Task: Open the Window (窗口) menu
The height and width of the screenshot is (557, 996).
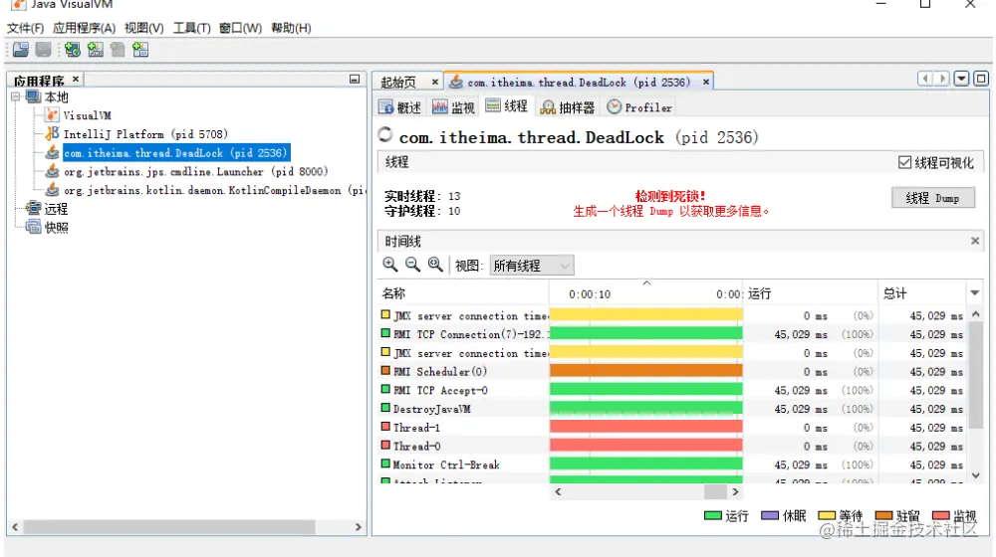Action: pos(240,28)
